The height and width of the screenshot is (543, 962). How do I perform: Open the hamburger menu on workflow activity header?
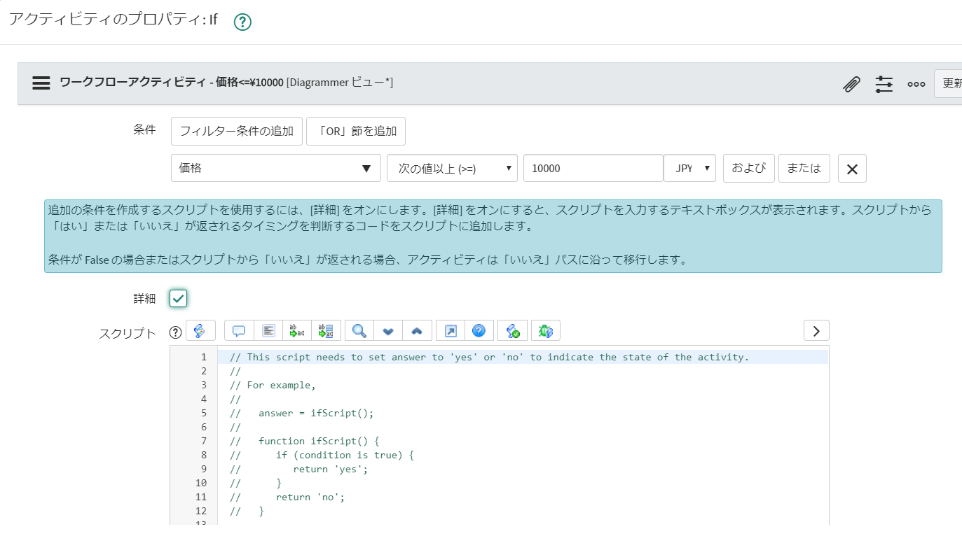41,83
